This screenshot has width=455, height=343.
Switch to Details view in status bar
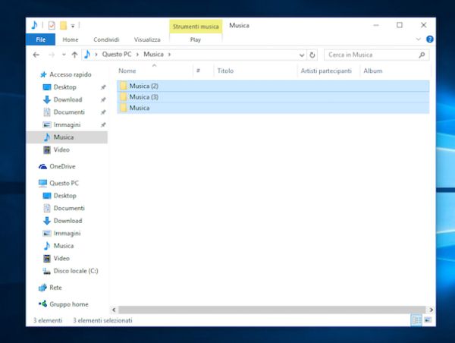(416, 321)
